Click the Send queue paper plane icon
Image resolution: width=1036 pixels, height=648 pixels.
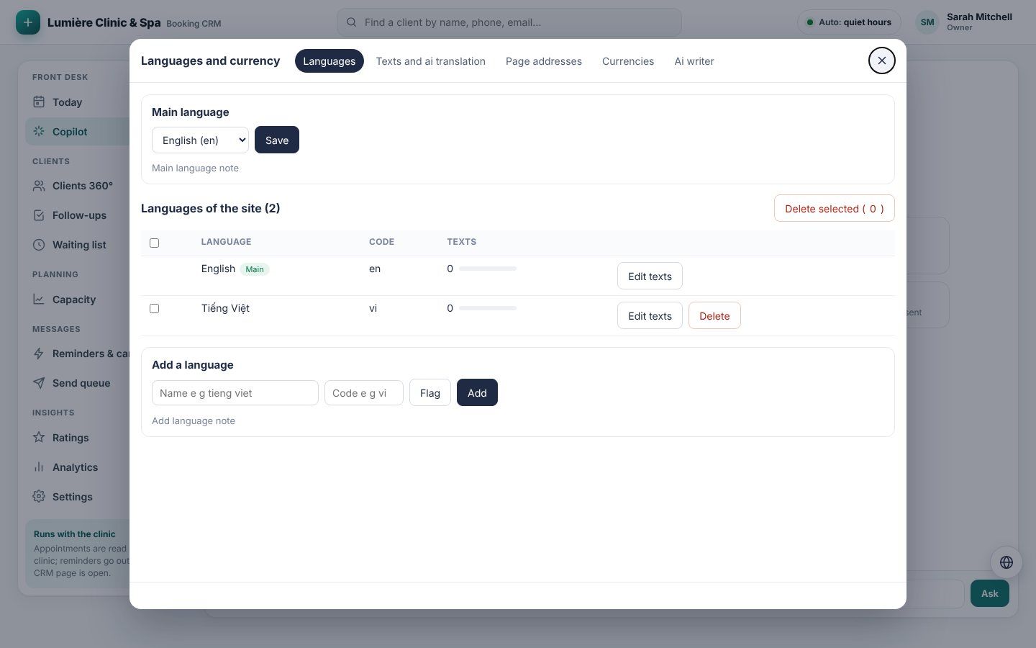coord(39,383)
